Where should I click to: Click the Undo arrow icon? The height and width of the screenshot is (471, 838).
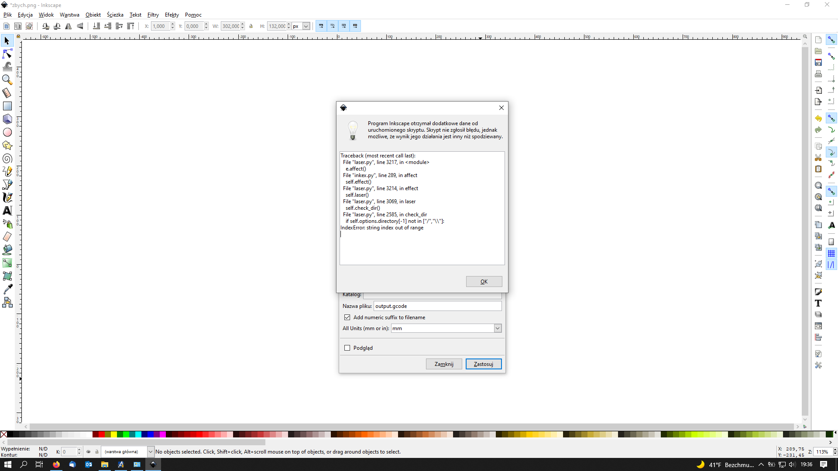(818, 119)
